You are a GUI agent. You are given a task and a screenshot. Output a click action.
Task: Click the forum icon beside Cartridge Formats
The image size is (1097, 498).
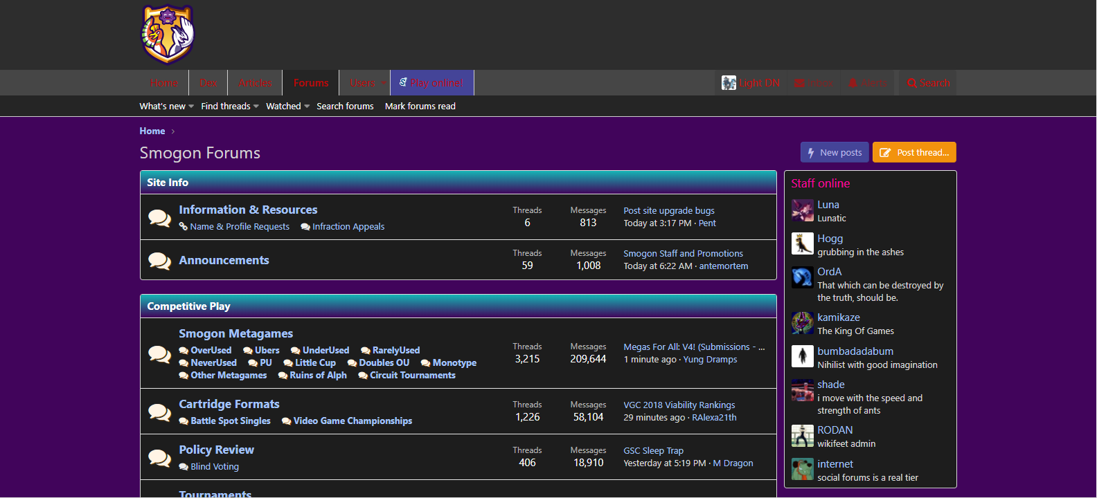159,412
